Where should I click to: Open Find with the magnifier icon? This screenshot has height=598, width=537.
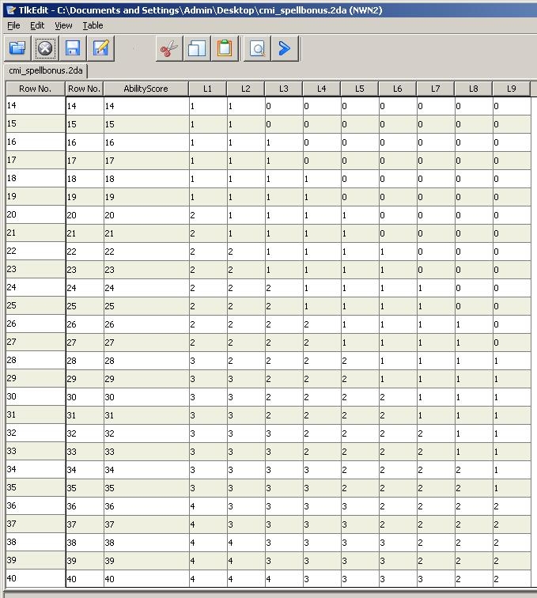tap(257, 49)
